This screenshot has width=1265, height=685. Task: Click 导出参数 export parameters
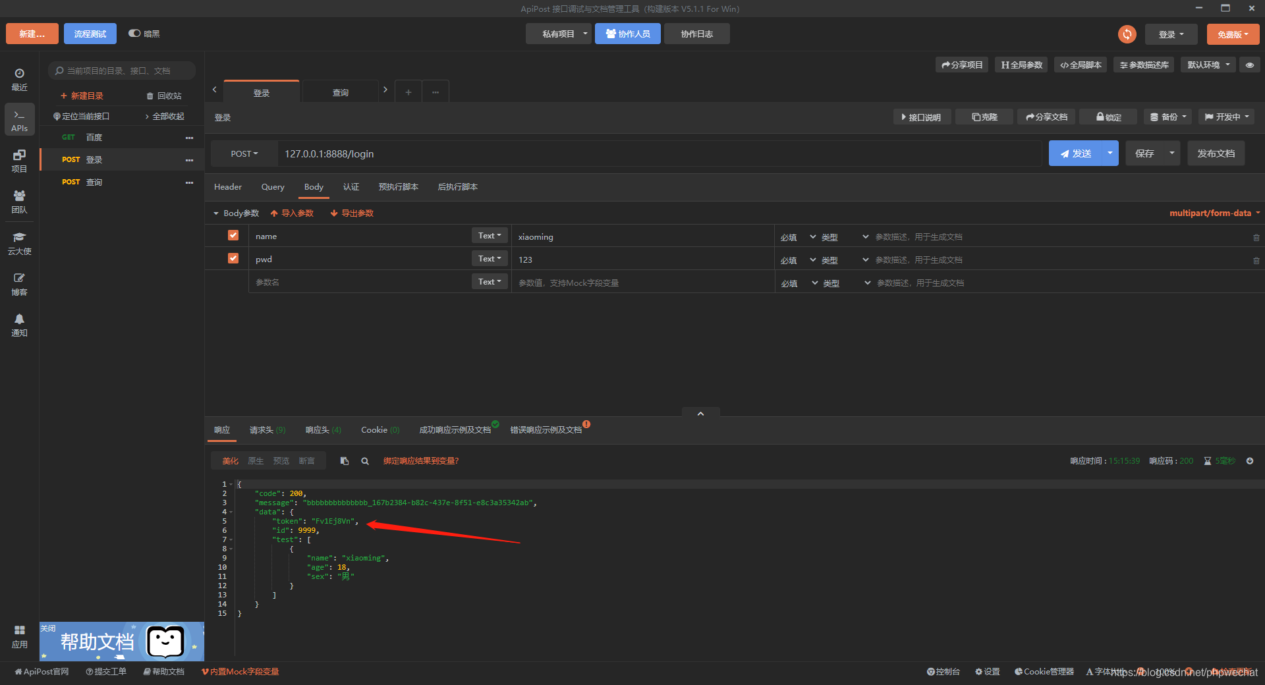[352, 213]
